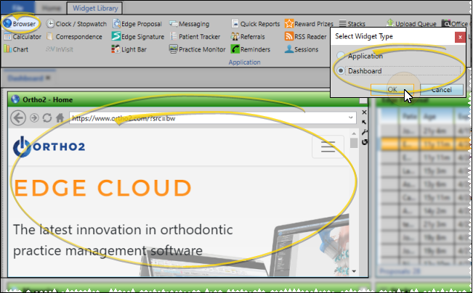
Task: Select the Dashboard radio option
Action: (341, 71)
